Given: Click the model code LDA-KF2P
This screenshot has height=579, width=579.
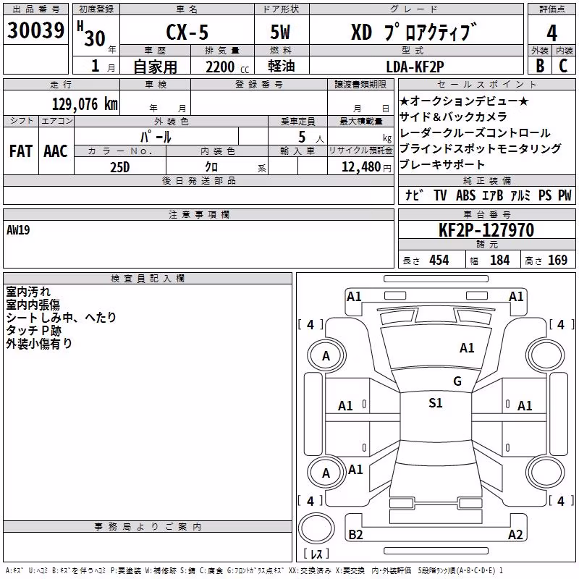Looking at the screenshot, I should tap(415, 67).
